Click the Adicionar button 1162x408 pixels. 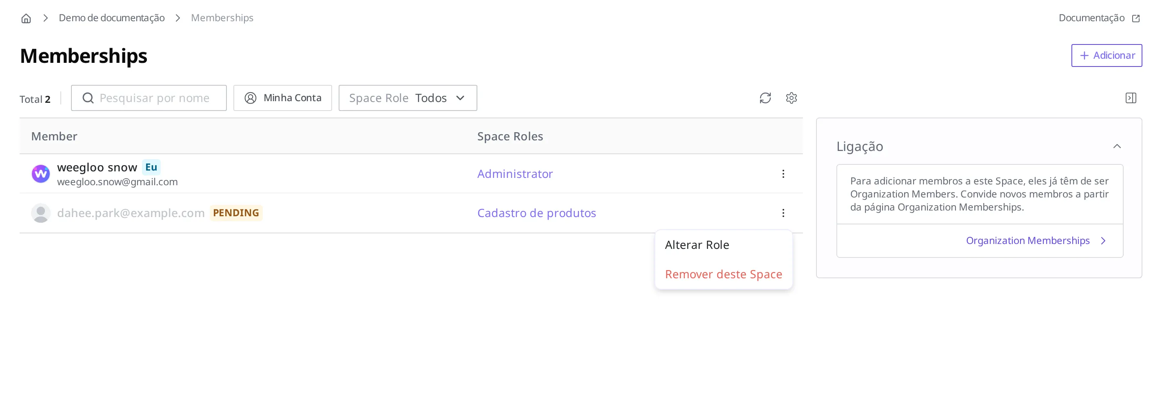pos(1106,55)
